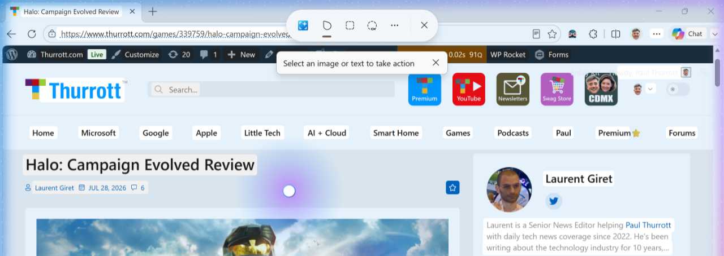Open the Podcasts navigation item
The height and width of the screenshot is (256, 724).
(513, 133)
